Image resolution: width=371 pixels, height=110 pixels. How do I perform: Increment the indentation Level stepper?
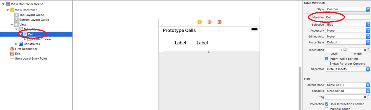click(345, 49)
